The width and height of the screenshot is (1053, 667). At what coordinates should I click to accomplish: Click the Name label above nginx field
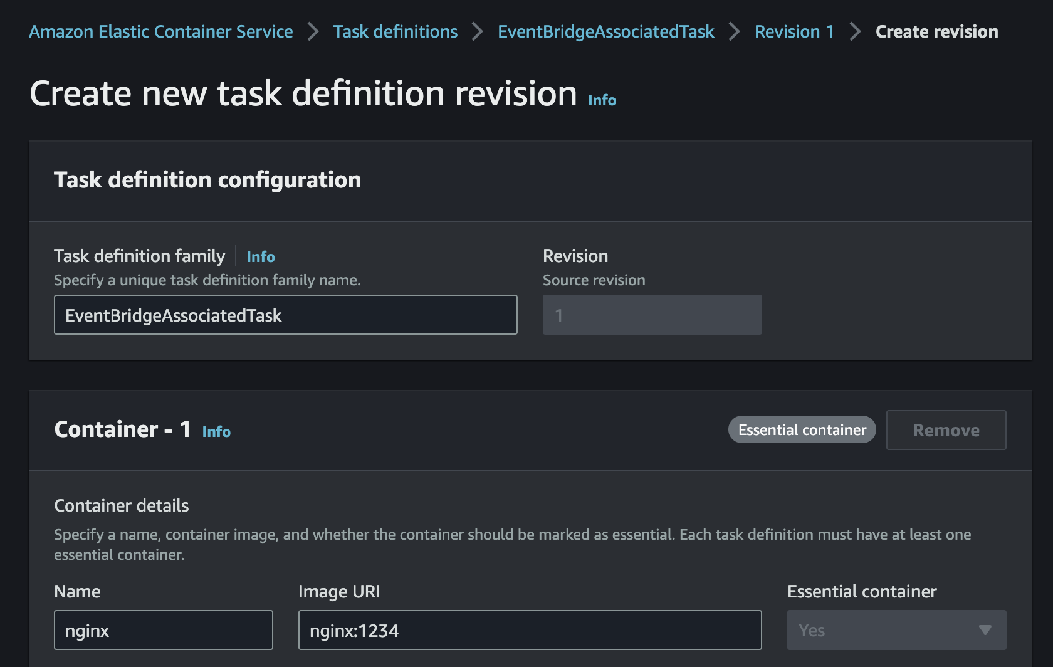pyautogui.click(x=77, y=591)
